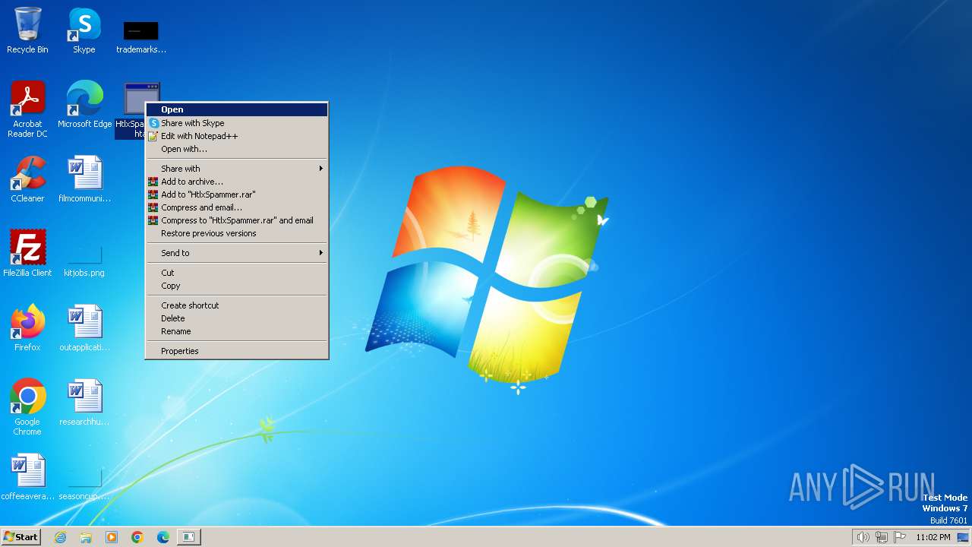Screen dimensions: 972x547
Task: Click the network tray icon
Action: 882,537
